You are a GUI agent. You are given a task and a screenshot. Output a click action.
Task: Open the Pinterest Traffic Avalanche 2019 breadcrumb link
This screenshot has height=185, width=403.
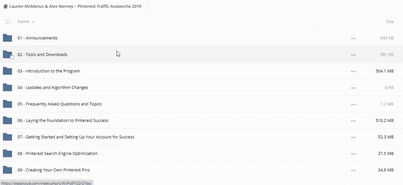tap(75, 6)
